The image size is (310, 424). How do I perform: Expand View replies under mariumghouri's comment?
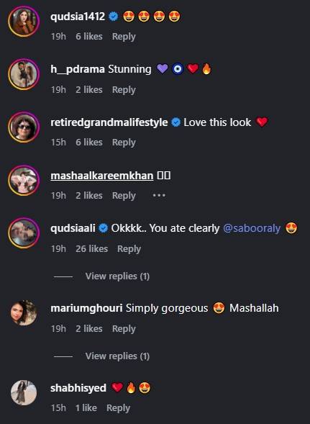click(x=117, y=356)
